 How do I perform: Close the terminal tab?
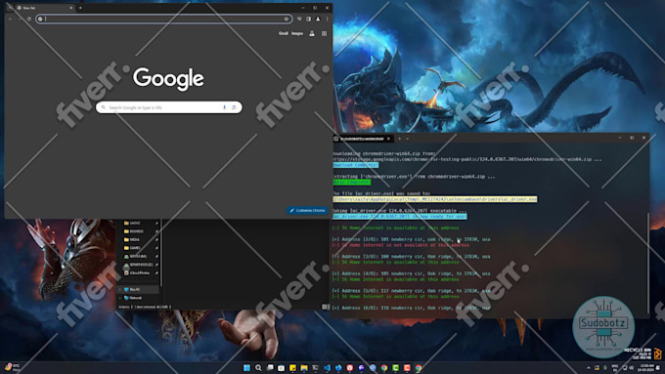point(388,139)
